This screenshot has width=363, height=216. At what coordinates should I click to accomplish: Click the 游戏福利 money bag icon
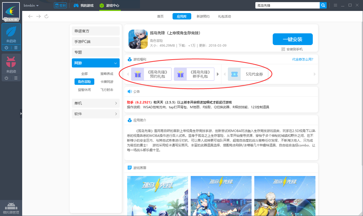click(x=130, y=59)
